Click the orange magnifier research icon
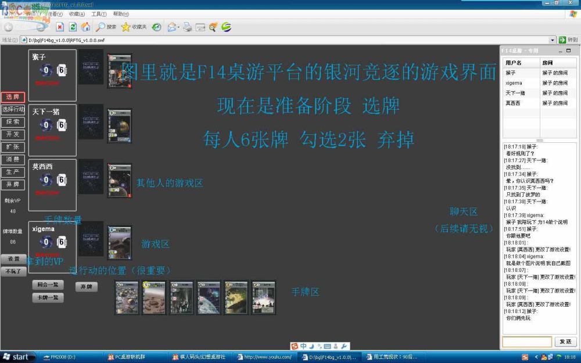 point(213,27)
